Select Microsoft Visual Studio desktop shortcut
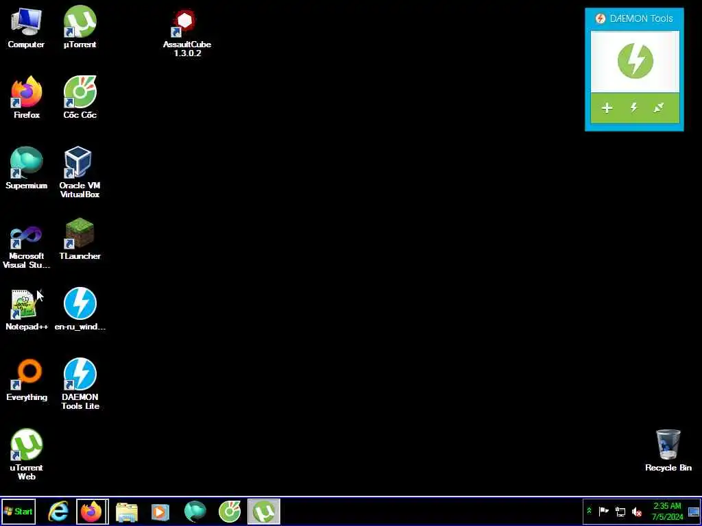Viewport: 702px width, 526px height. (x=27, y=247)
